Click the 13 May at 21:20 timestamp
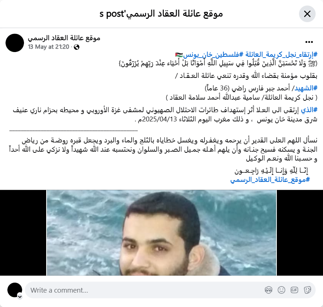The height and width of the screenshot is (307, 323). [x=48, y=47]
